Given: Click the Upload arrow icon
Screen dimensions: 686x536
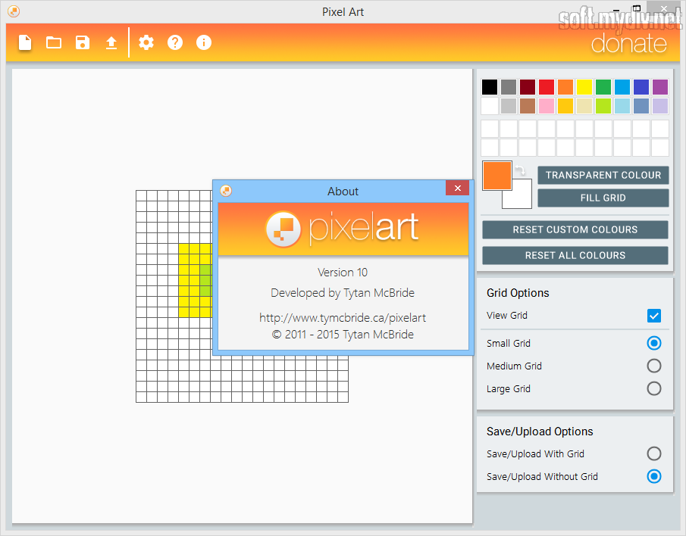Looking at the screenshot, I should pos(111,42).
